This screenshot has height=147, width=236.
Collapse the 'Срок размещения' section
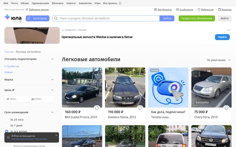click(52, 112)
